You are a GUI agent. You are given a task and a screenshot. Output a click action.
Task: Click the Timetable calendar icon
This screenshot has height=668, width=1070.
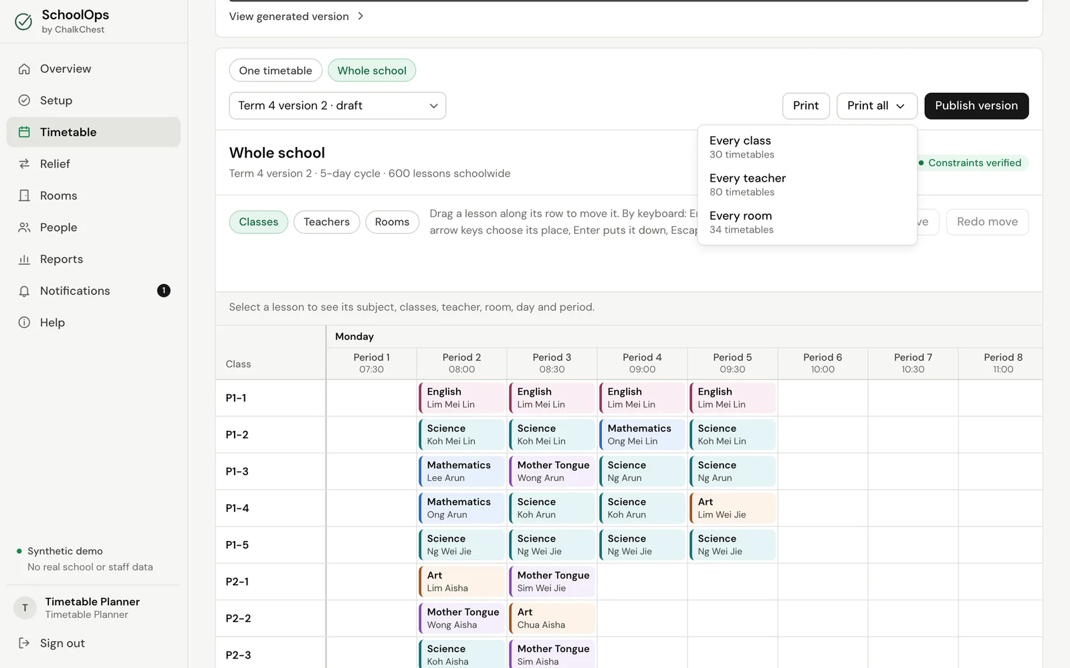pyautogui.click(x=24, y=132)
